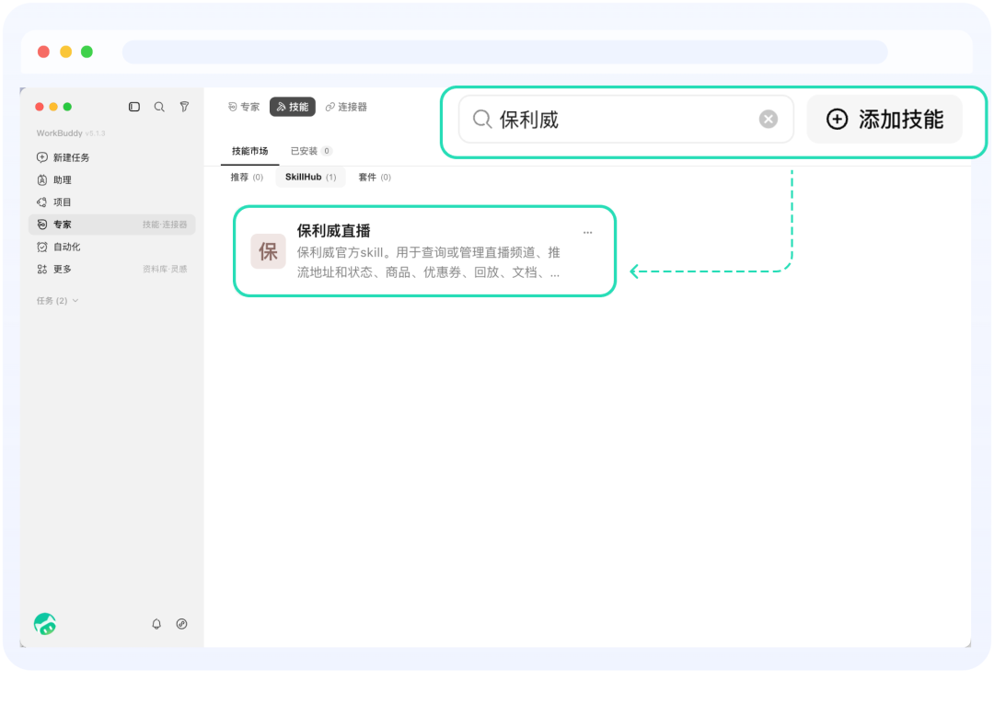994x704 pixels.
Task: Click the browser address bar
Action: (x=504, y=52)
